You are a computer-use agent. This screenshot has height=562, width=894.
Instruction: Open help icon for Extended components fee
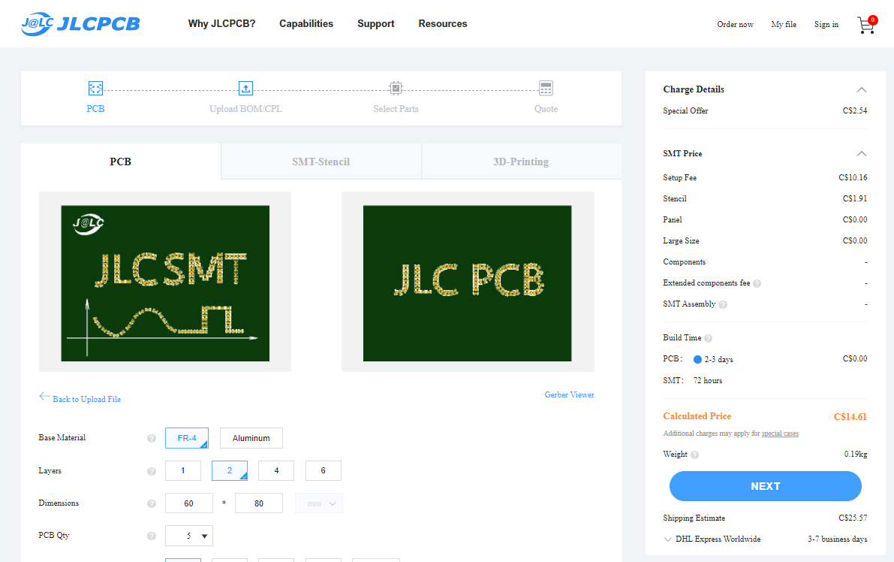tap(757, 283)
